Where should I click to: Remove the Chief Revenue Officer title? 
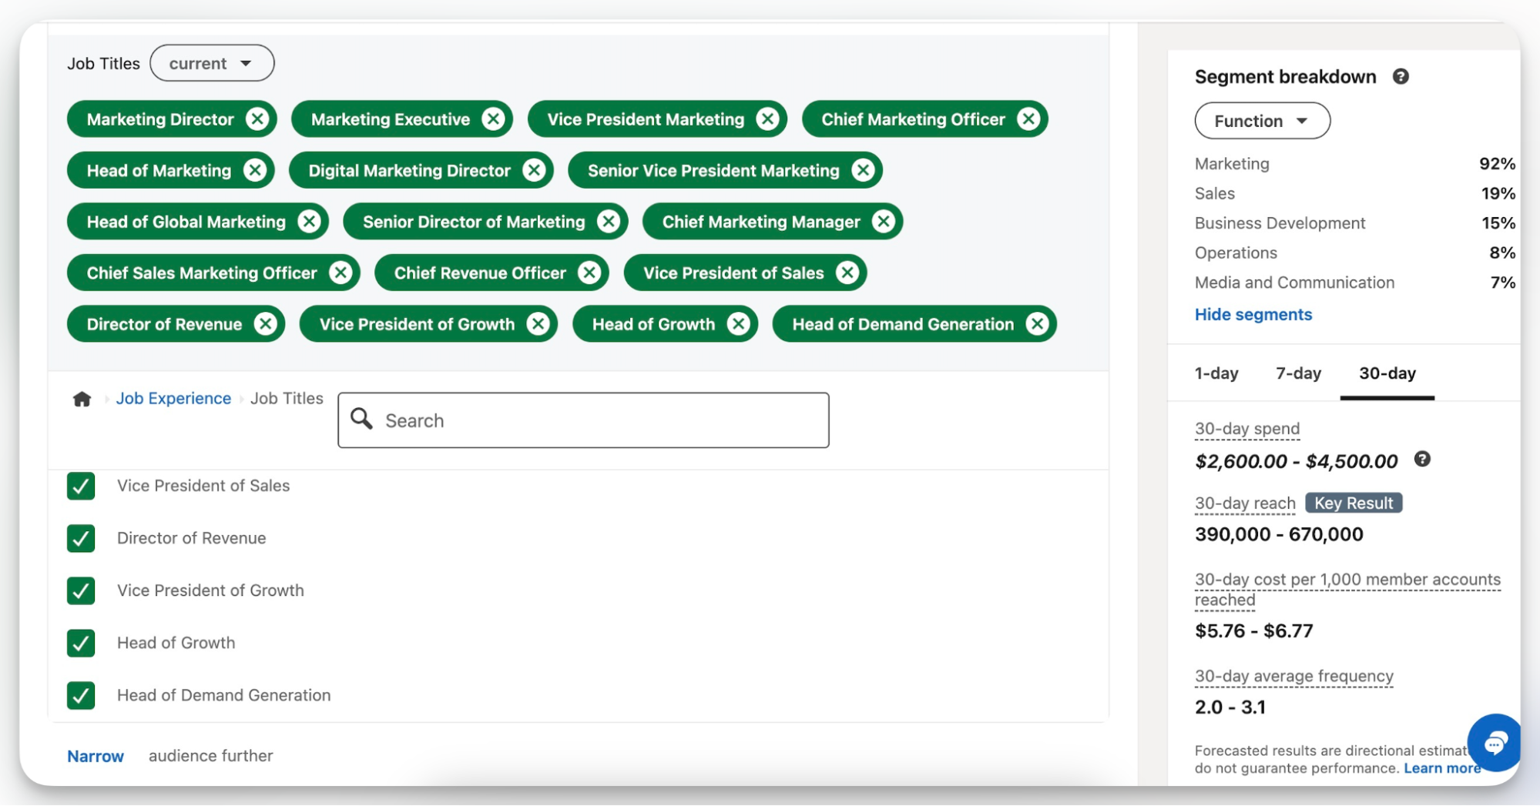point(589,273)
